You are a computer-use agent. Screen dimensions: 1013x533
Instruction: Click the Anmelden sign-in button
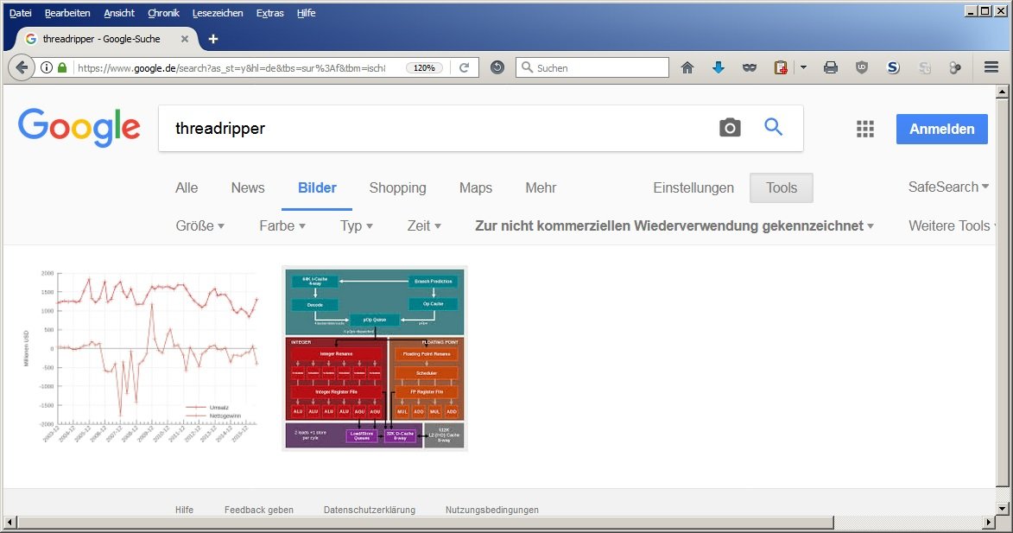coord(942,130)
